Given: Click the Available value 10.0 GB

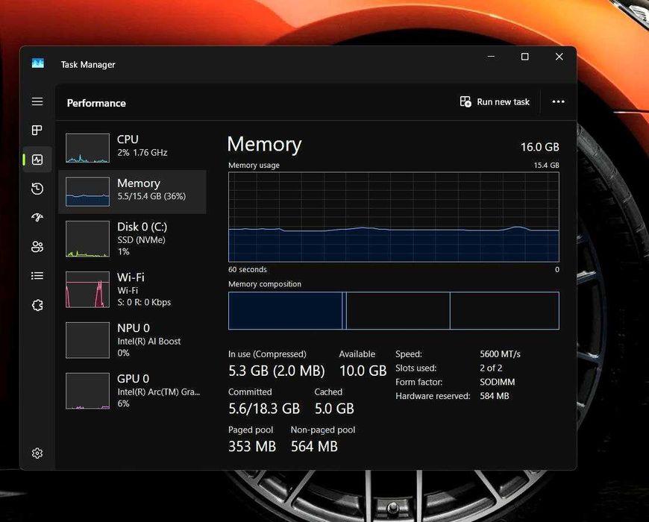Looking at the screenshot, I should point(363,371).
